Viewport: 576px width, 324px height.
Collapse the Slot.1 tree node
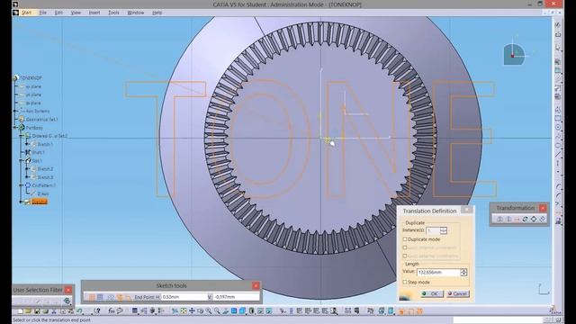[22, 160]
